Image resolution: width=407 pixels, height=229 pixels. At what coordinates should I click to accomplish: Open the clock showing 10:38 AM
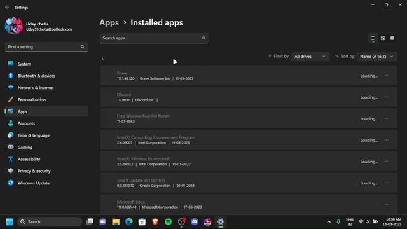(392, 222)
